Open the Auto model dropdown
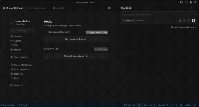This screenshot has height=107, width=199. pos(140,21)
